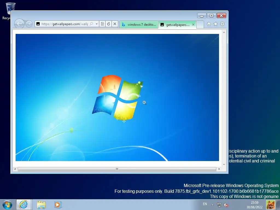Viewport: 280px width, 210px height.
Task: Click the muted volume tray icon
Action: [226, 205]
